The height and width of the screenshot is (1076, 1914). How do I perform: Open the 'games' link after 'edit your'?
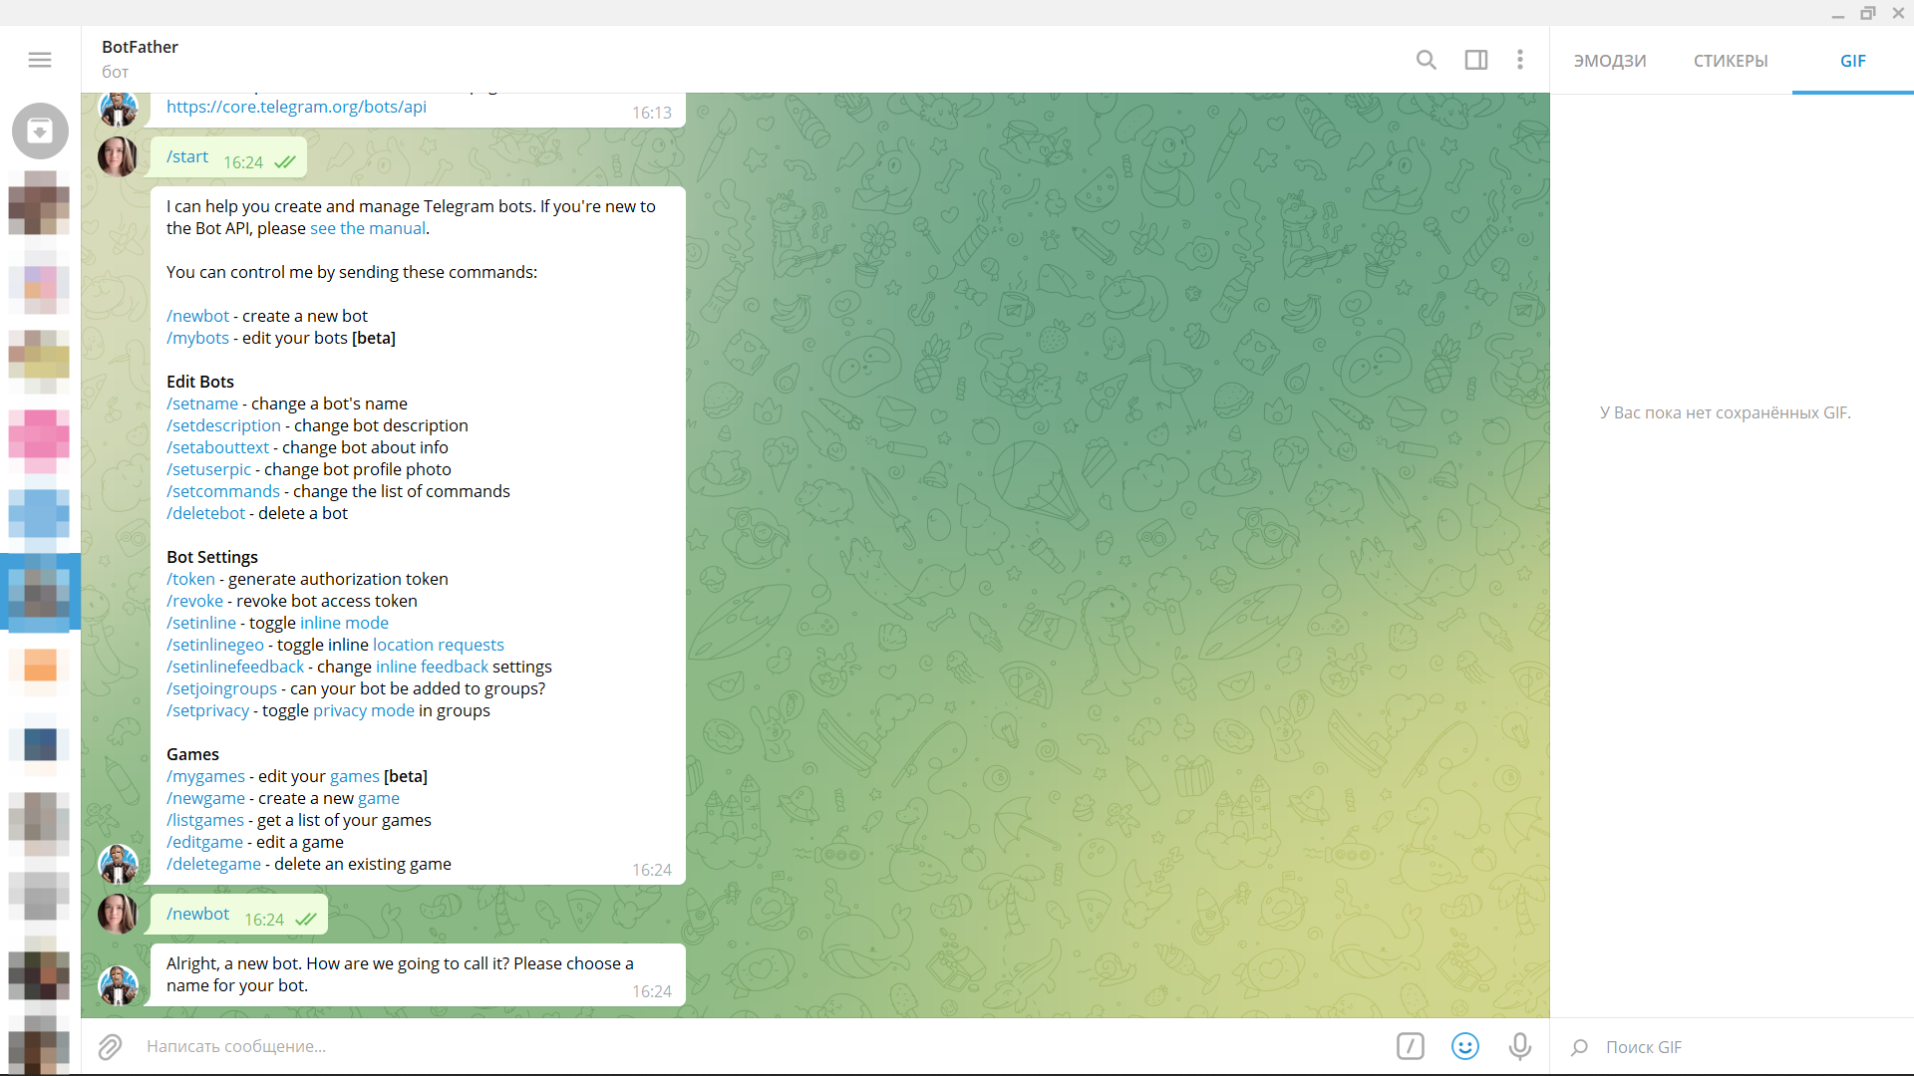pyautogui.click(x=355, y=776)
